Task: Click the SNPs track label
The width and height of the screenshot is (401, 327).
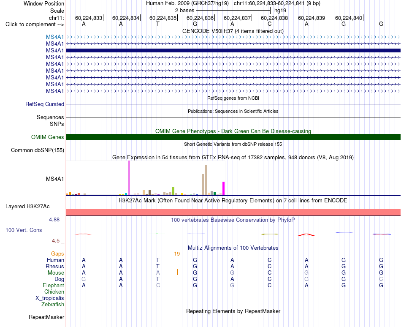Action: (x=57, y=124)
